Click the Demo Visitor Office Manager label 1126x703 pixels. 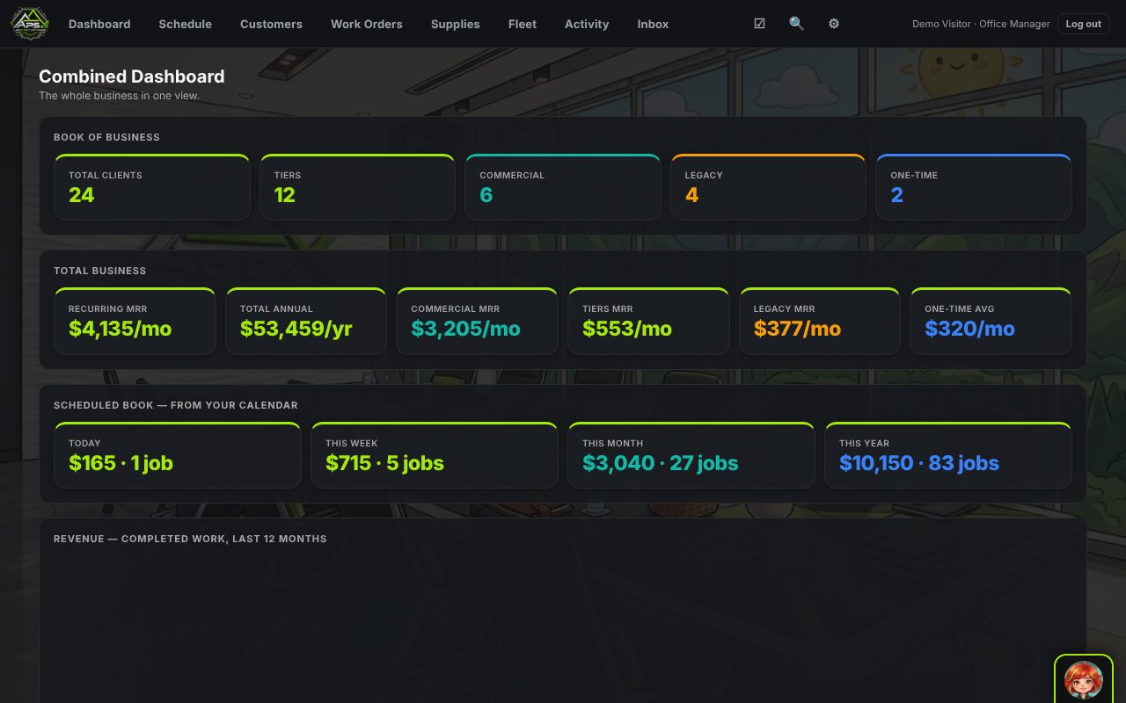click(x=981, y=24)
